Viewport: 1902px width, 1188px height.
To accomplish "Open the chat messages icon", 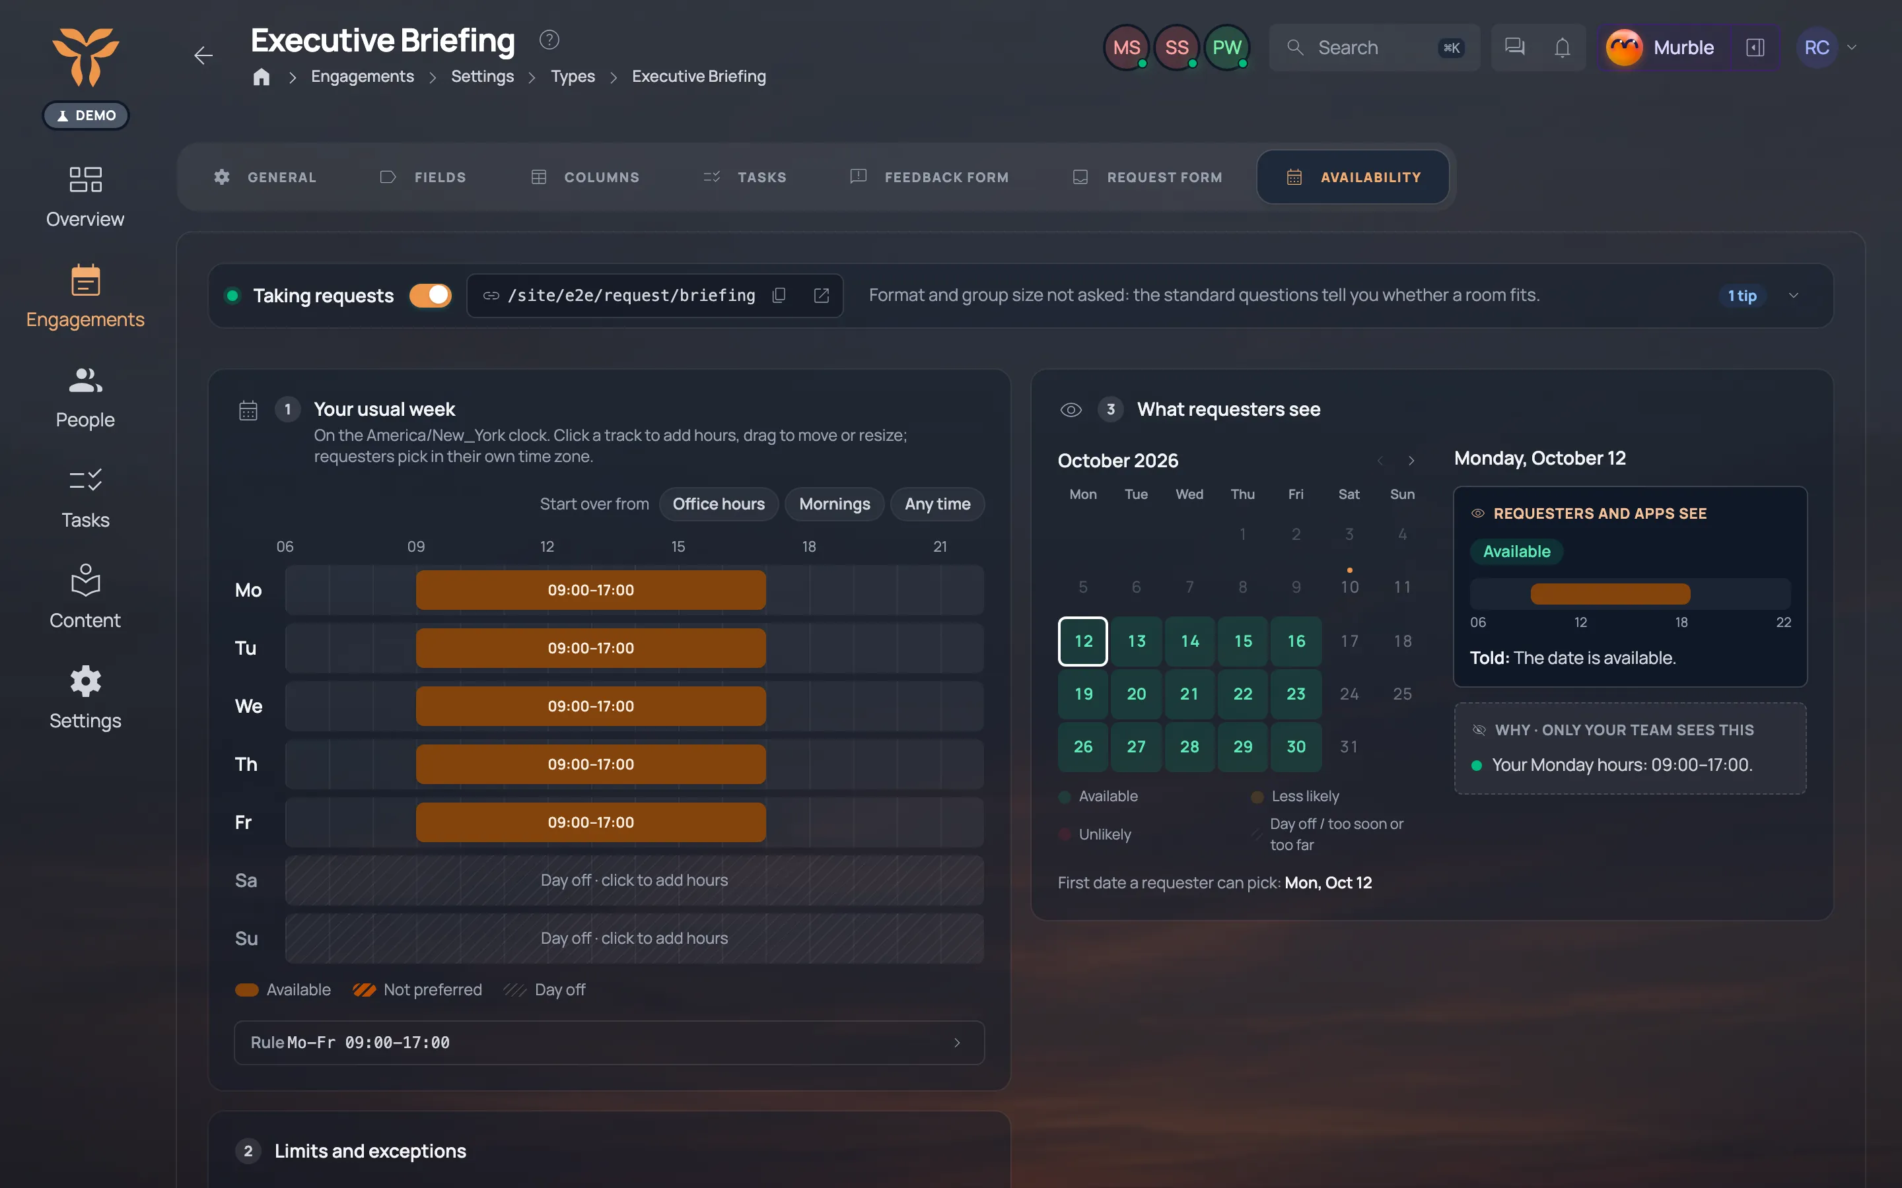I will coord(1514,47).
